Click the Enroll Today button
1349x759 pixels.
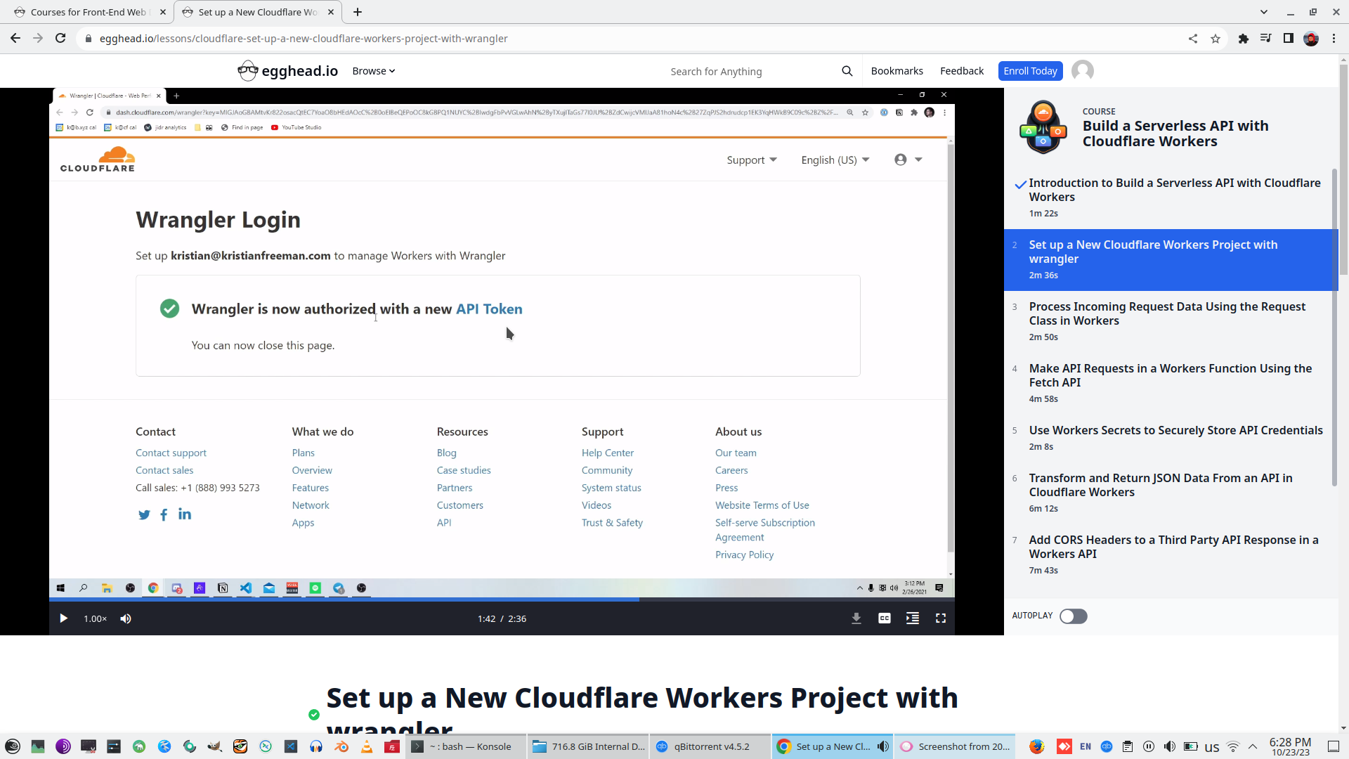click(x=1030, y=71)
